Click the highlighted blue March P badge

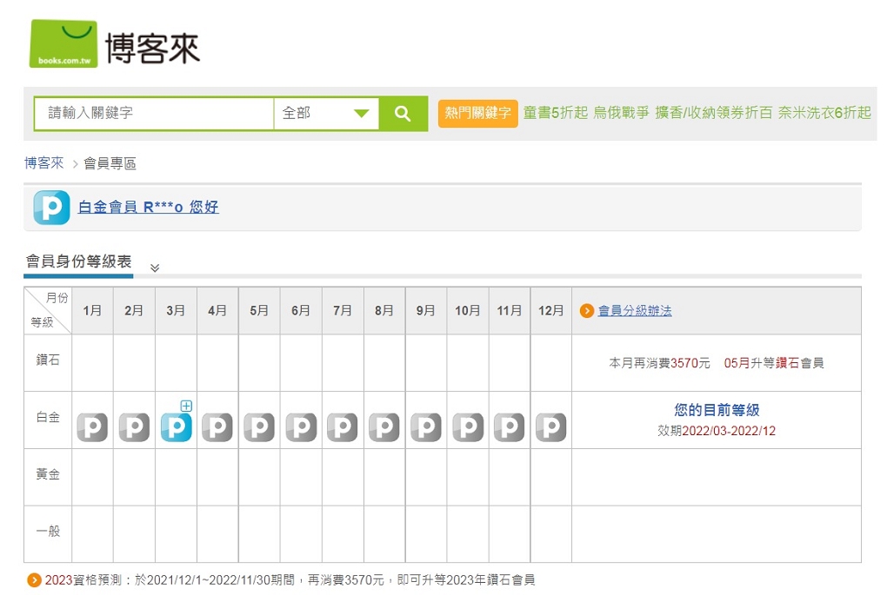(x=176, y=426)
